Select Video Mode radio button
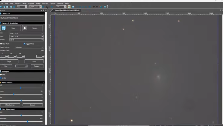The height and width of the screenshot is (126, 223). (x=1, y=44)
